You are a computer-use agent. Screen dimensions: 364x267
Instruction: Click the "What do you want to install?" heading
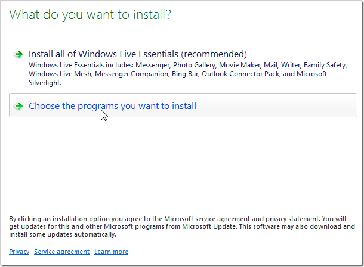pos(90,15)
